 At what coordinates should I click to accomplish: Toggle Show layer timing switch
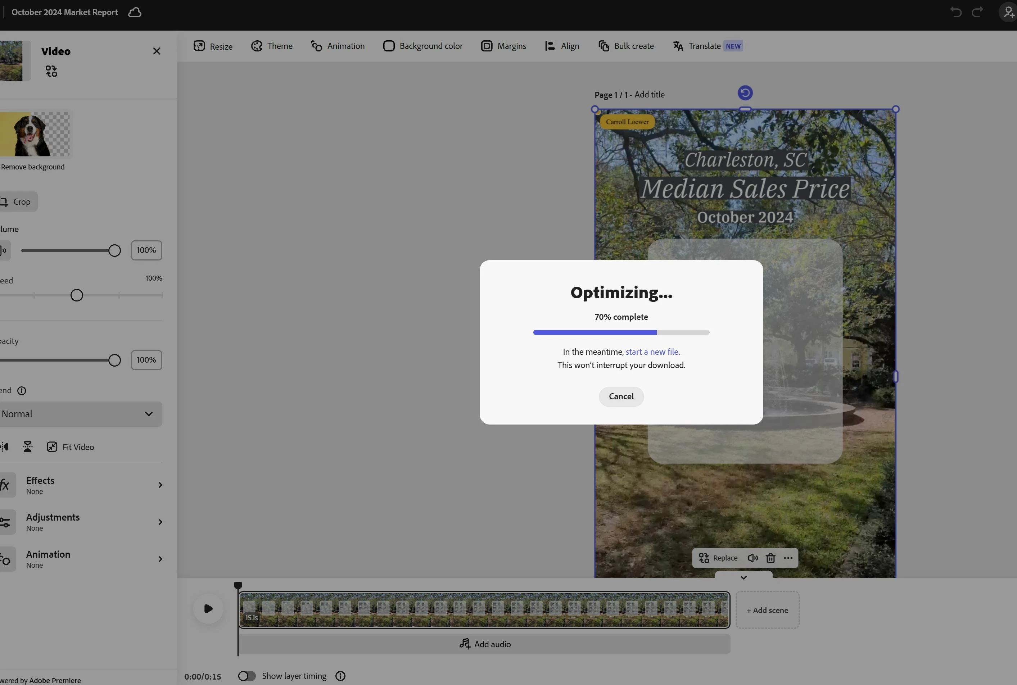click(x=247, y=676)
